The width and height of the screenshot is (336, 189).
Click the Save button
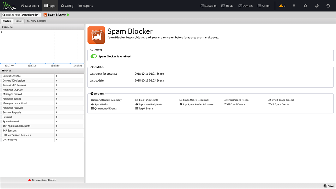(x=328, y=186)
